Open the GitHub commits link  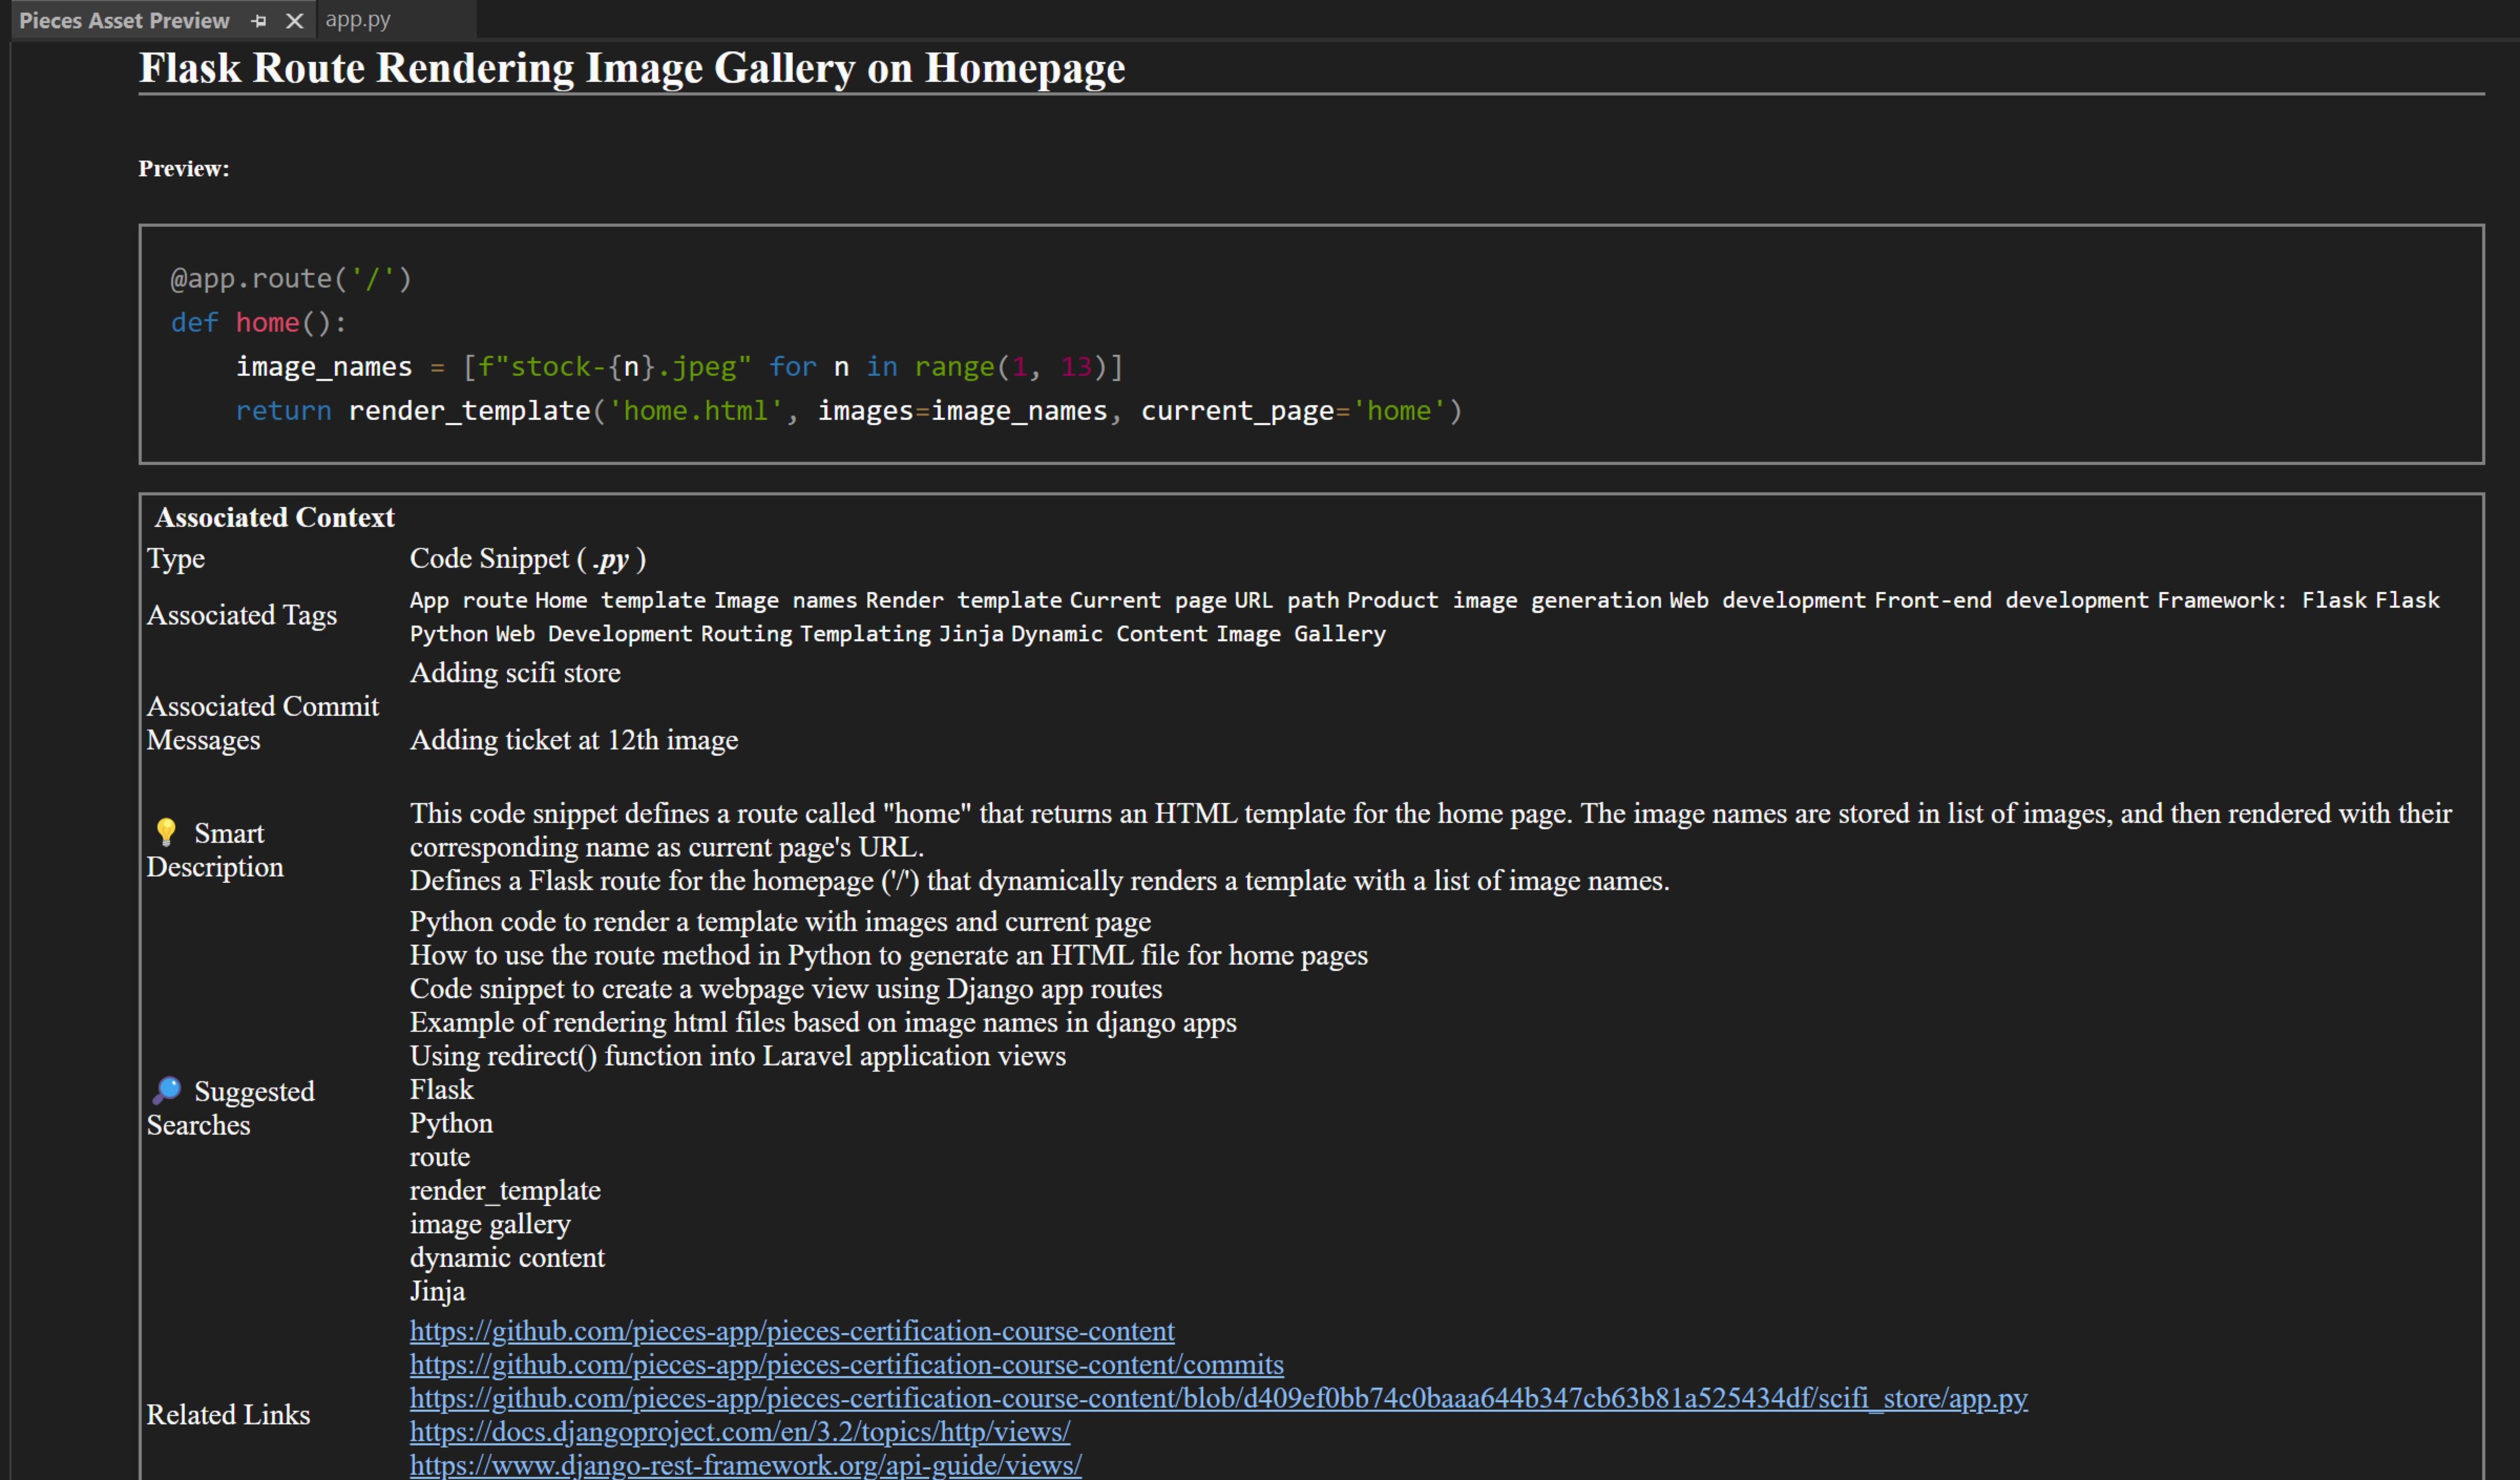coord(846,1364)
